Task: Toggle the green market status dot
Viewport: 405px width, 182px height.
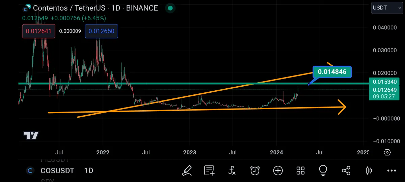Action: [170, 8]
